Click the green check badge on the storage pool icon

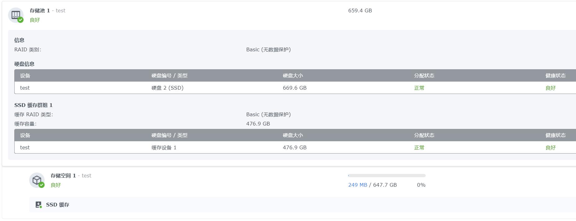20,20
